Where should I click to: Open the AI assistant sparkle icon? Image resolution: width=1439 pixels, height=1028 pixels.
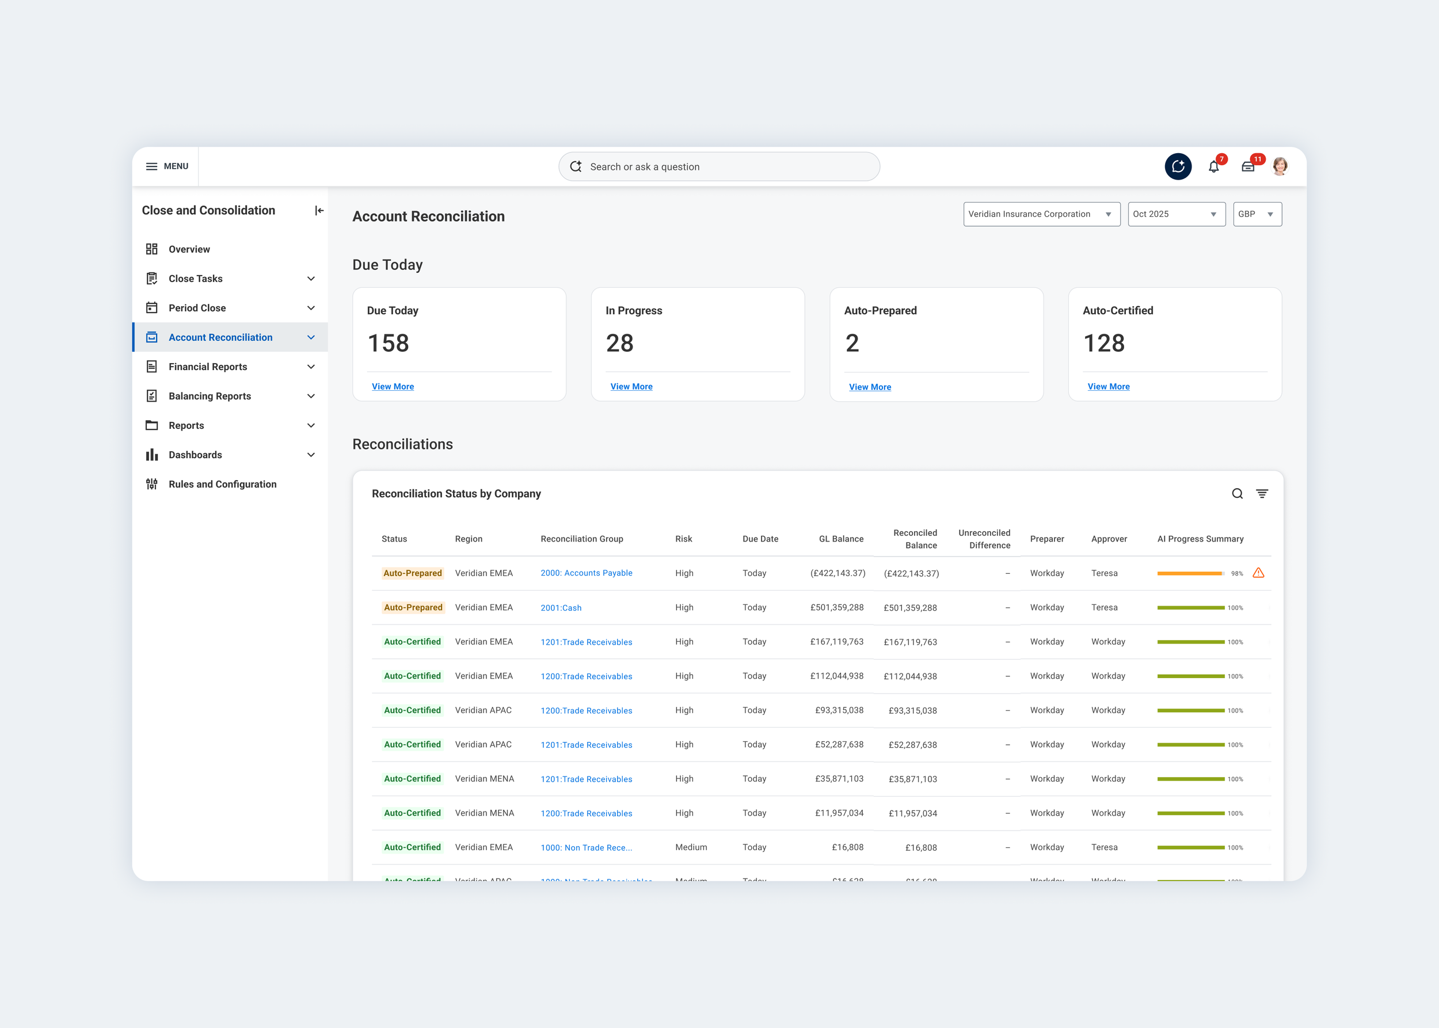pyautogui.click(x=1178, y=166)
